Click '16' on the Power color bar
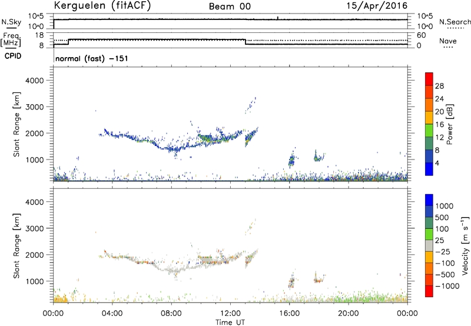This screenshot has height=326, width=471. 439,125
